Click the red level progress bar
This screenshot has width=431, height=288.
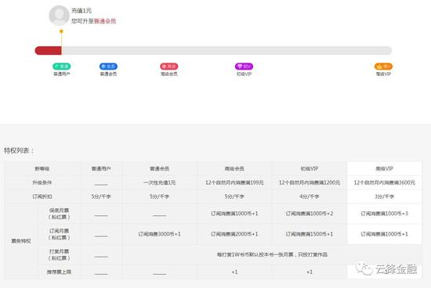click(x=49, y=51)
